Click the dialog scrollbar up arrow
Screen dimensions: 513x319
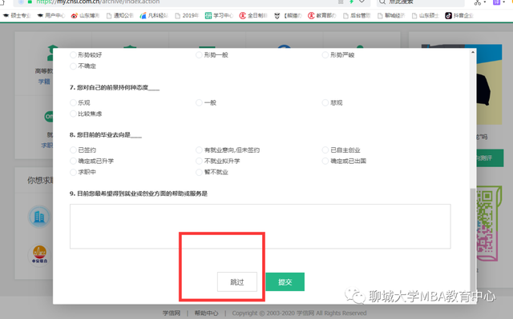(x=473, y=52)
